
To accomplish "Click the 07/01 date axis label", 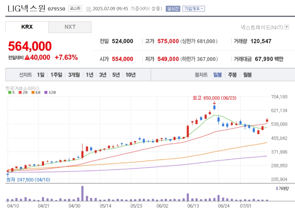I will [x=245, y=206].
